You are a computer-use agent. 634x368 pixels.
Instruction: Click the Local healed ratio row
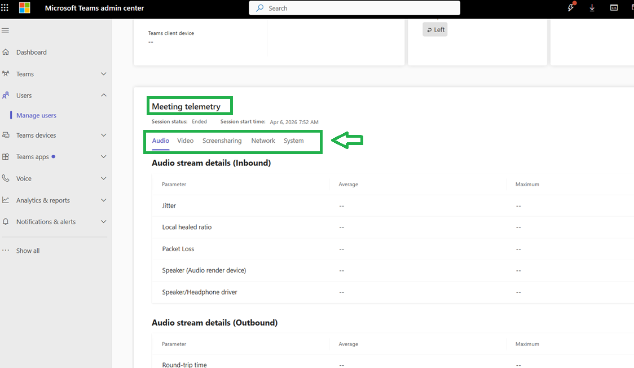[393, 227]
